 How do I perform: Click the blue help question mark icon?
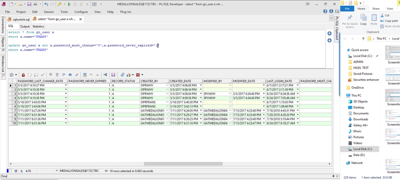(325, 11)
